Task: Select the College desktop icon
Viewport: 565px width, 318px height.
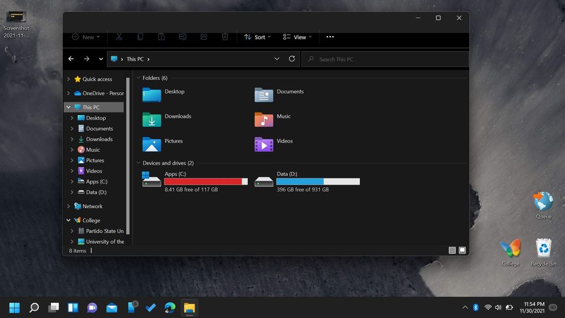Action: pyautogui.click(x=511, y=252)
